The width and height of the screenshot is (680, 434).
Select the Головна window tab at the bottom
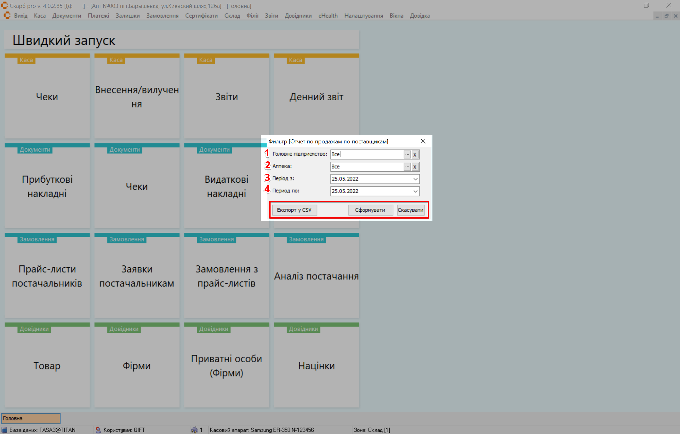coord(31,418)
